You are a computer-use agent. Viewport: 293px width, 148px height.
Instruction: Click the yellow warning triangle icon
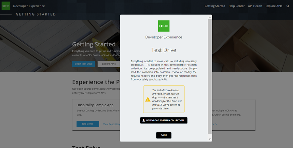coord(148,99)
